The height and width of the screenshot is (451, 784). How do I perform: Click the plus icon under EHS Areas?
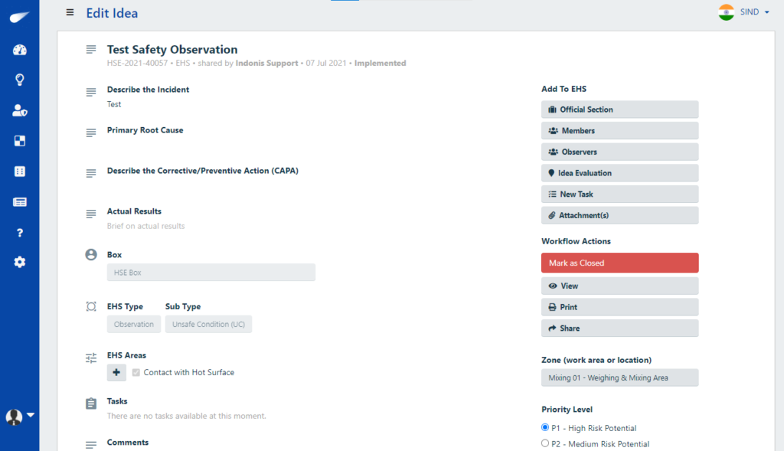[x=116, y=373]
